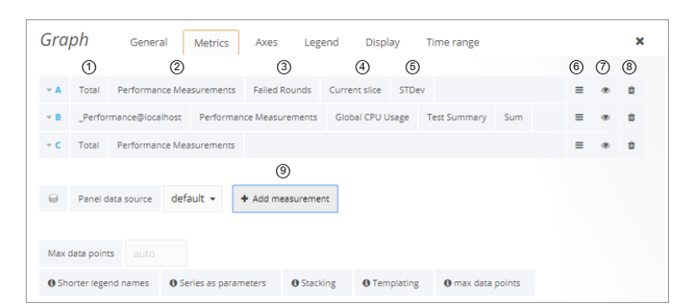Toggle visibility of query C with the eye icon
Viewport: 681px width, 307px height.
click(x=605, y=145)
